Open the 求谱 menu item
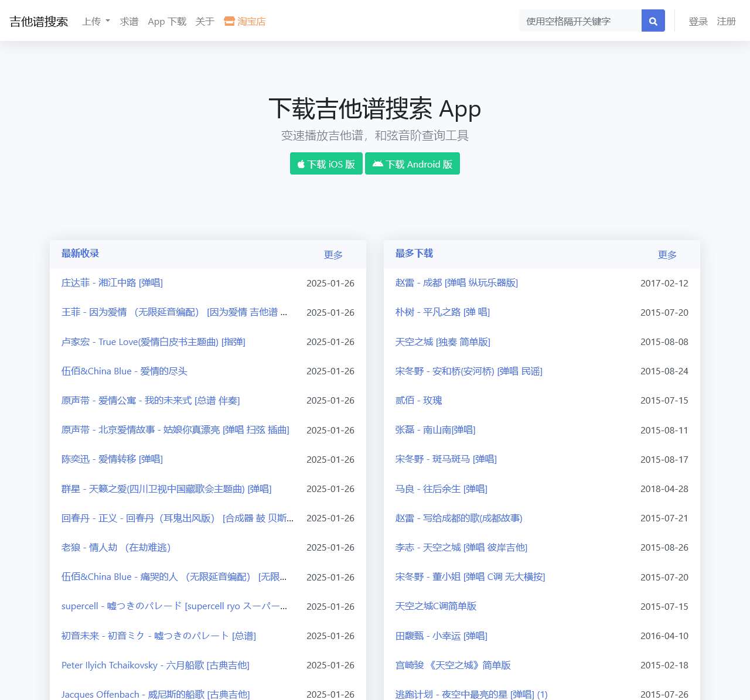750x700 pixels. tap(129, 22)
